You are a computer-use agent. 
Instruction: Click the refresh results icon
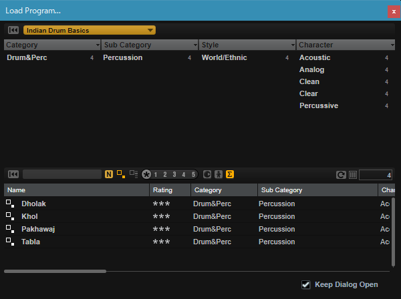(x=341, y=175)
